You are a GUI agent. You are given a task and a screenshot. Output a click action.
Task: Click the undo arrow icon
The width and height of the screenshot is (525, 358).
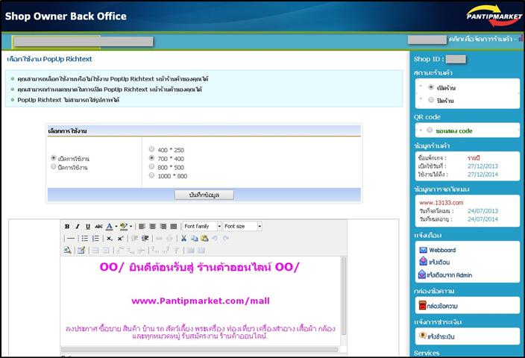215,239
